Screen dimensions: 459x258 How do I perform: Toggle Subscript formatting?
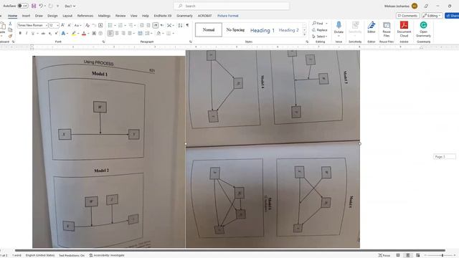(50, 34)
